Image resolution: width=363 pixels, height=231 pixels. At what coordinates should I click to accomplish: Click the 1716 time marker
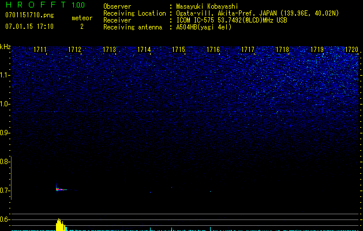pyautogui.click(x=213, y=50)
